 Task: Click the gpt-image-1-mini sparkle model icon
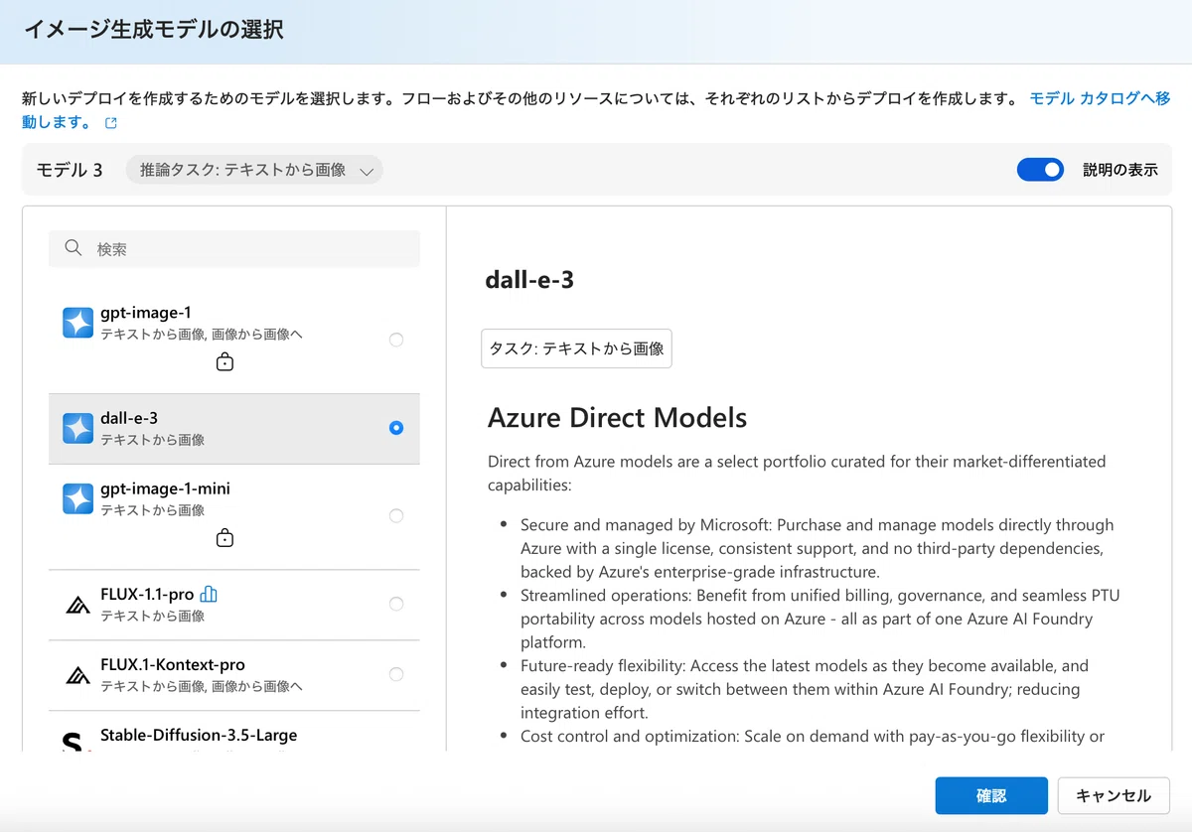77,498
